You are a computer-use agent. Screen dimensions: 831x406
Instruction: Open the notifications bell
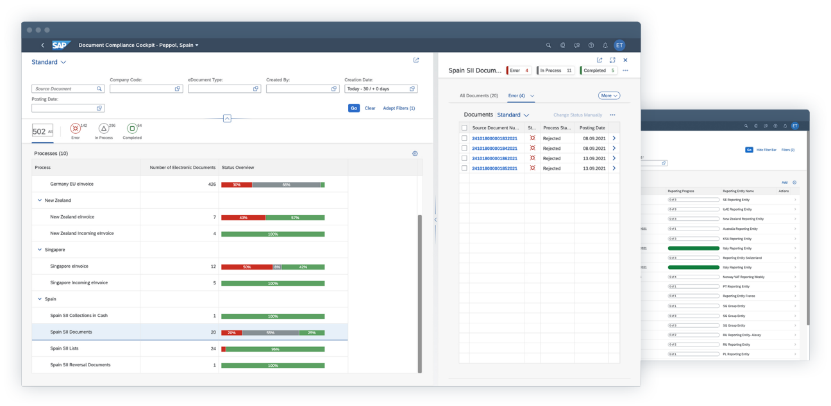coord(605,45)
